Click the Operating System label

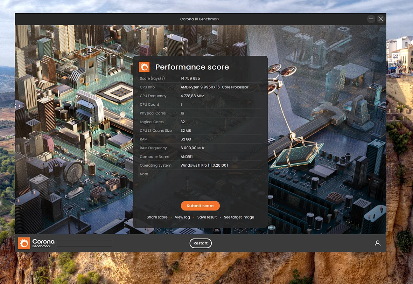[x=155, y=165]
